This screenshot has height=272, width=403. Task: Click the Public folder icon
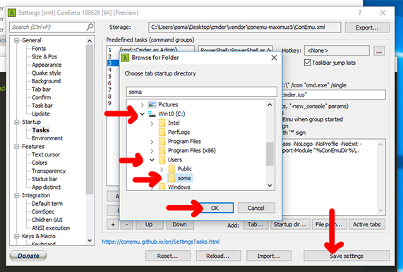pyautogui.click(x=172, y=169)
